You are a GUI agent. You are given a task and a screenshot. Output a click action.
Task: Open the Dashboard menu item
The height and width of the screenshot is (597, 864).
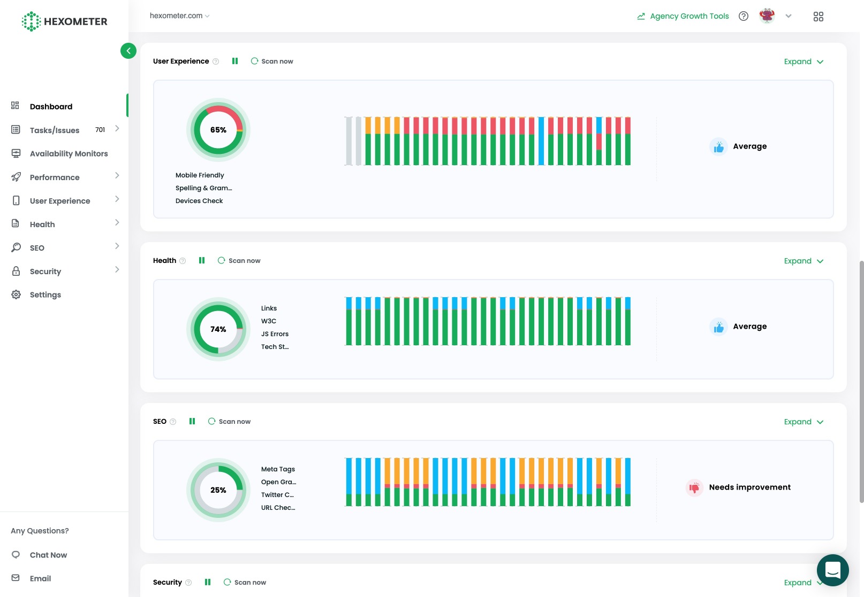[51, 106]
